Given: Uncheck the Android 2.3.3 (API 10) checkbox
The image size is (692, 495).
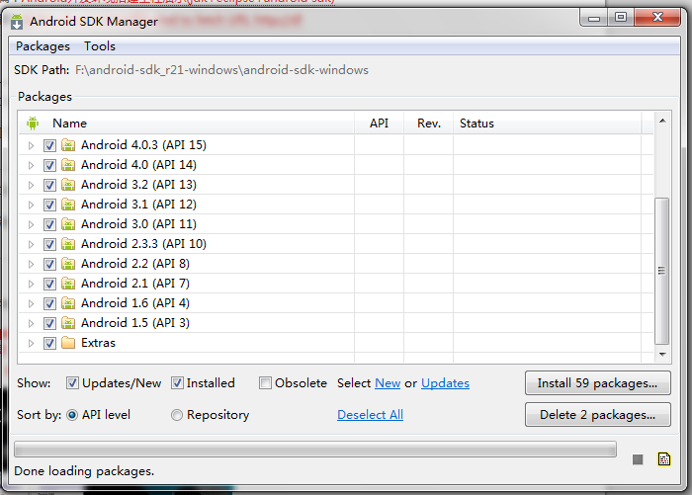Looking at the screenshot, I should click(49, 244).
